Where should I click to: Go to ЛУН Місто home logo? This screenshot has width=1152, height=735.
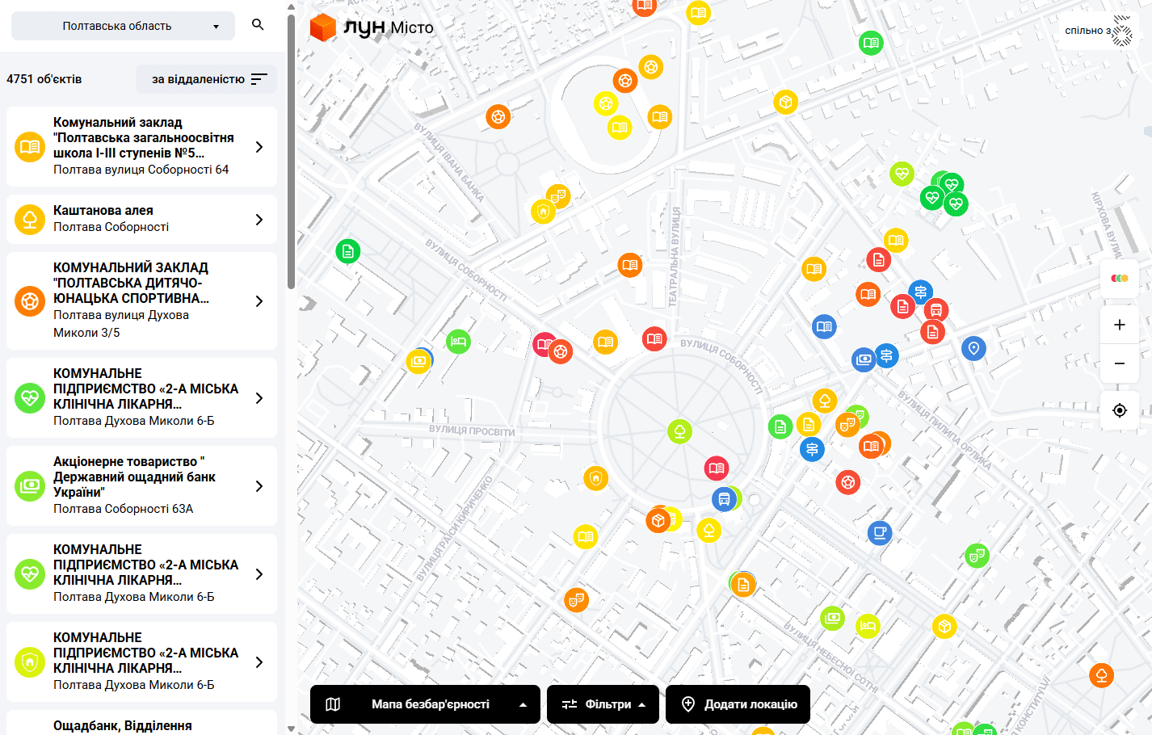pyautogui.click(x=372, y=27)
